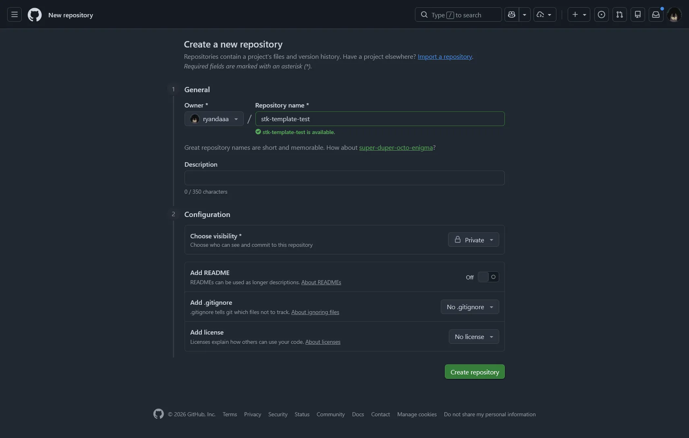
Task: Open Community link in footer
Action: tap(331, 414)
